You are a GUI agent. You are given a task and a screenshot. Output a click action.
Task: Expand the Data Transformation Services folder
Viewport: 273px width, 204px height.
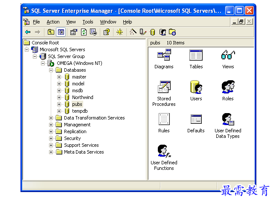51,118
